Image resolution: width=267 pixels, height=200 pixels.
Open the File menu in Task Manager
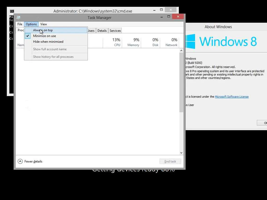(x=20, y=24)
